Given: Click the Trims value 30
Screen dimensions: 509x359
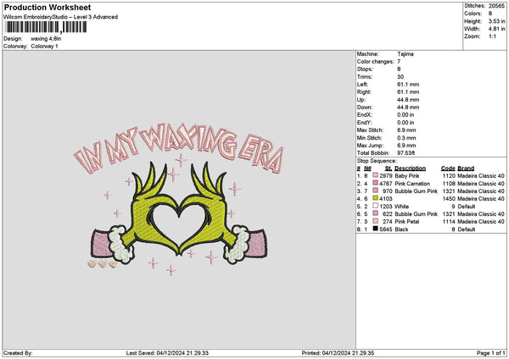Looking at the screenshot, I should (x=400, y=77).
